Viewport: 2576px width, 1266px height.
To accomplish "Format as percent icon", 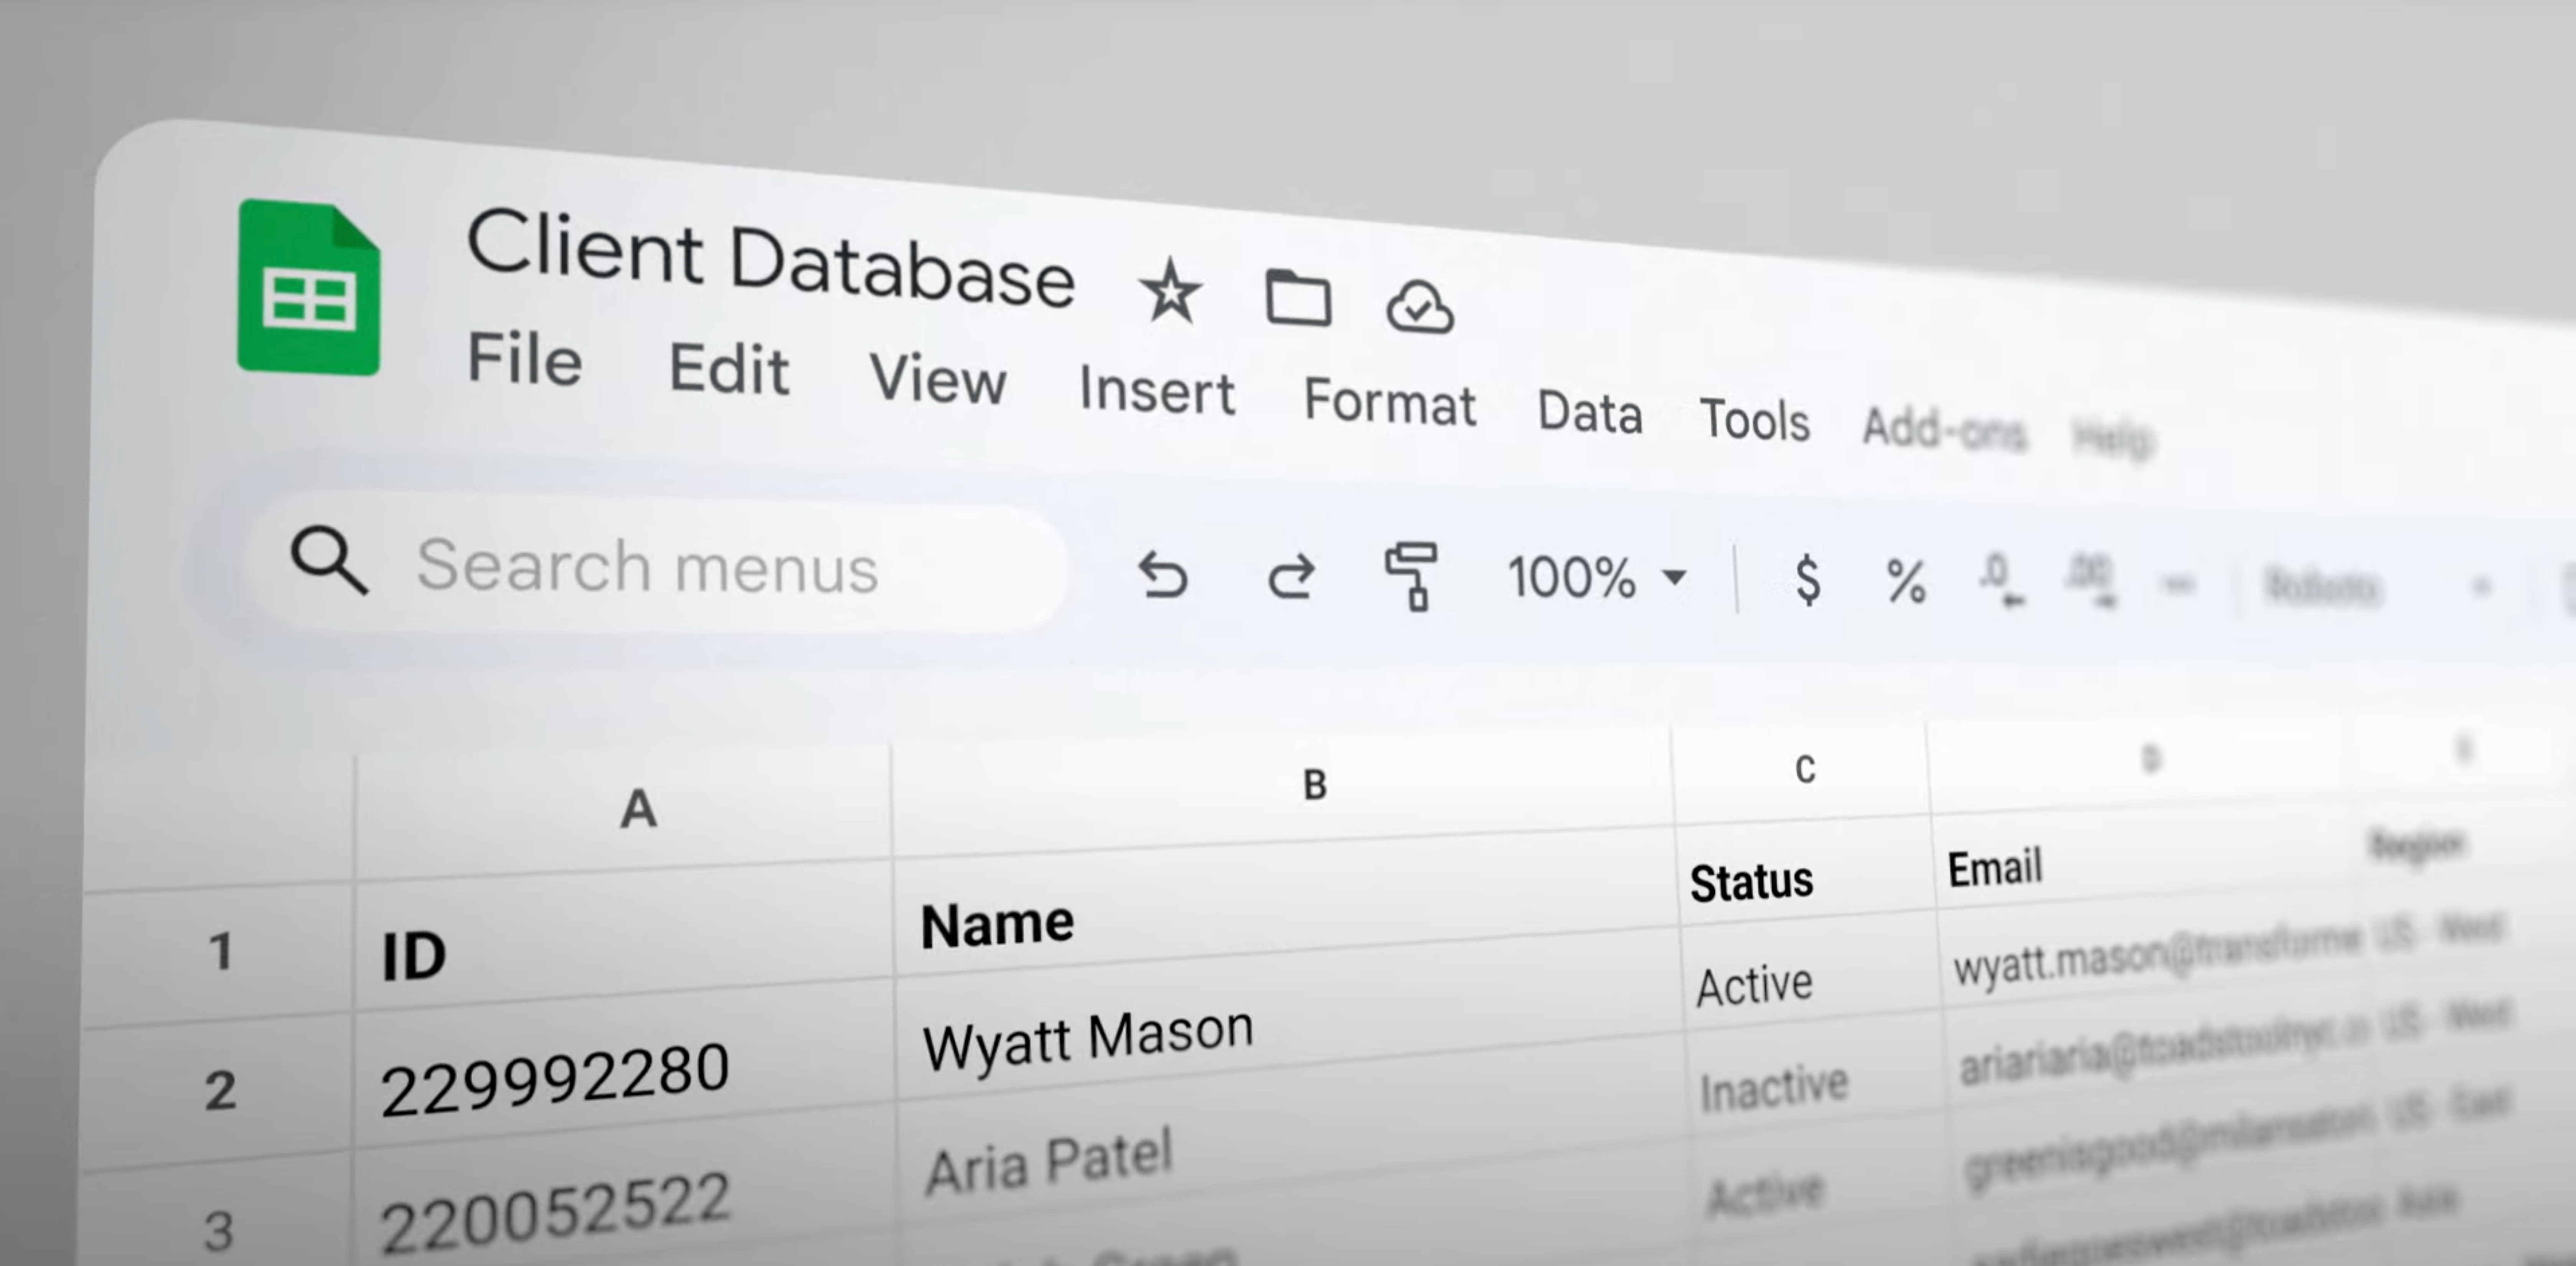I will [x=1906, y=582].
